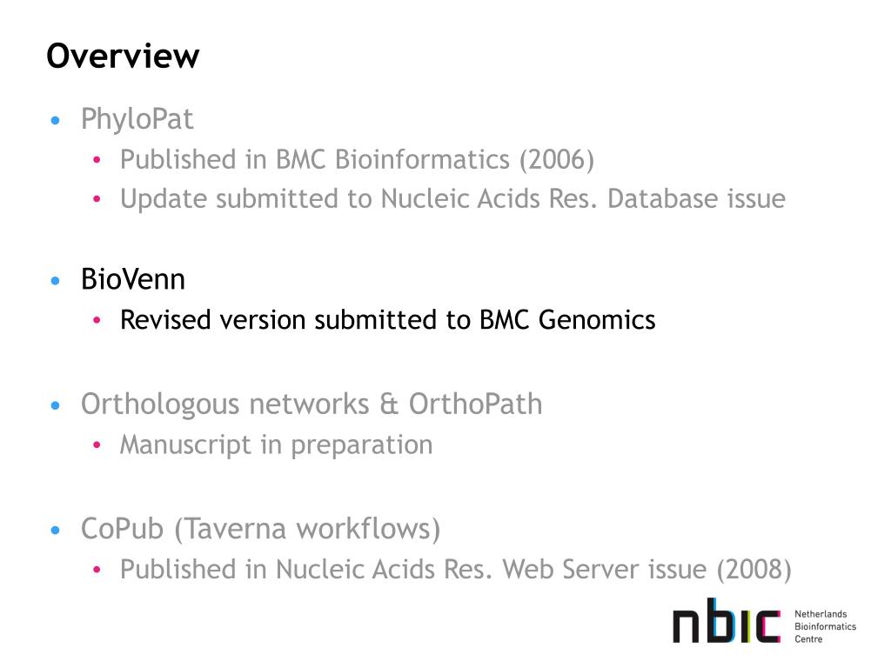Select the Overview slide title
The image size is (891, 668).
tap(123, 56)
